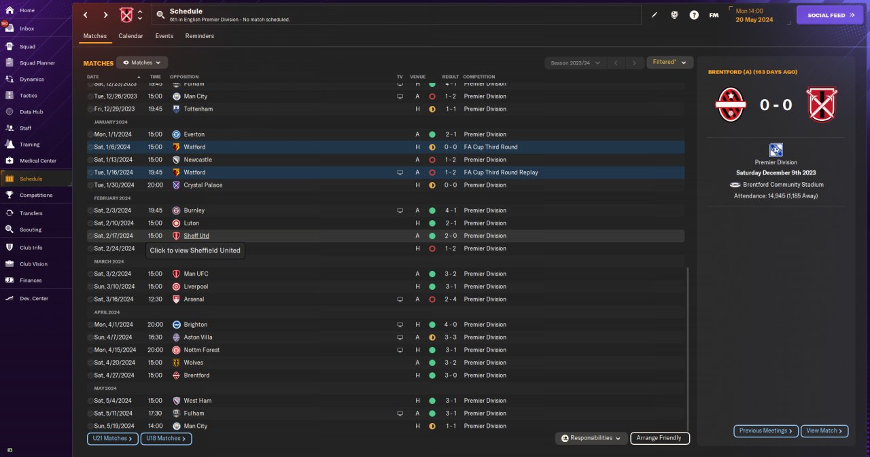Open Dev. Center sidebar icon
The height and width of the screenshot is (457, 870).
(x=10, y=298)
